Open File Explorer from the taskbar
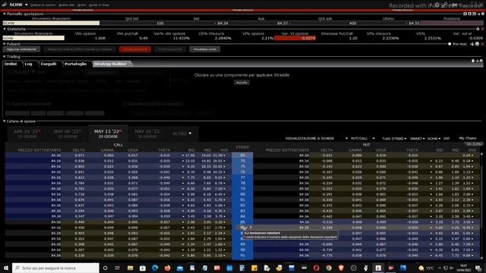The width and height of the screenshot is (486, 273). (x=130, y=268)
